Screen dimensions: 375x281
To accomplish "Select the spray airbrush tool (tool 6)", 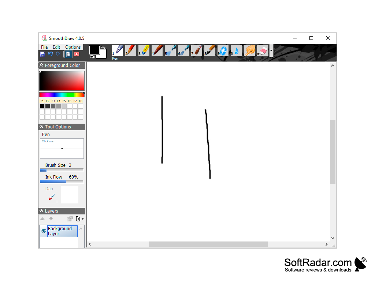I will (x=183, y=50).
